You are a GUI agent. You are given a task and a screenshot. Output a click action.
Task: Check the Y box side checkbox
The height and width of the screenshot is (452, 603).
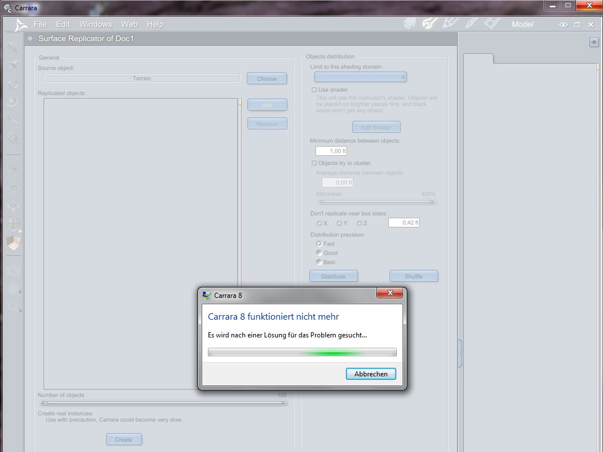click(x=339, y=223)
